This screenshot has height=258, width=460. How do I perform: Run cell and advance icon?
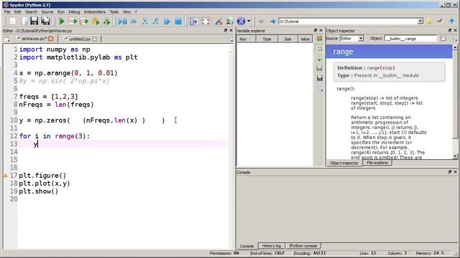(x=84, y=21)
